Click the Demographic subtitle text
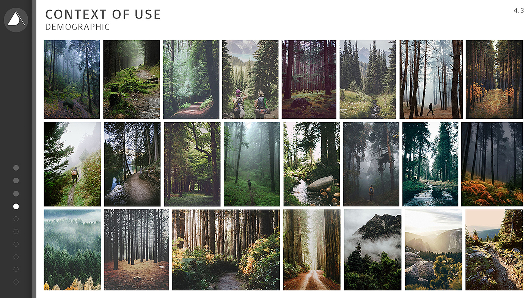Viewport: 531px width, 298px height. pos(77,27)
